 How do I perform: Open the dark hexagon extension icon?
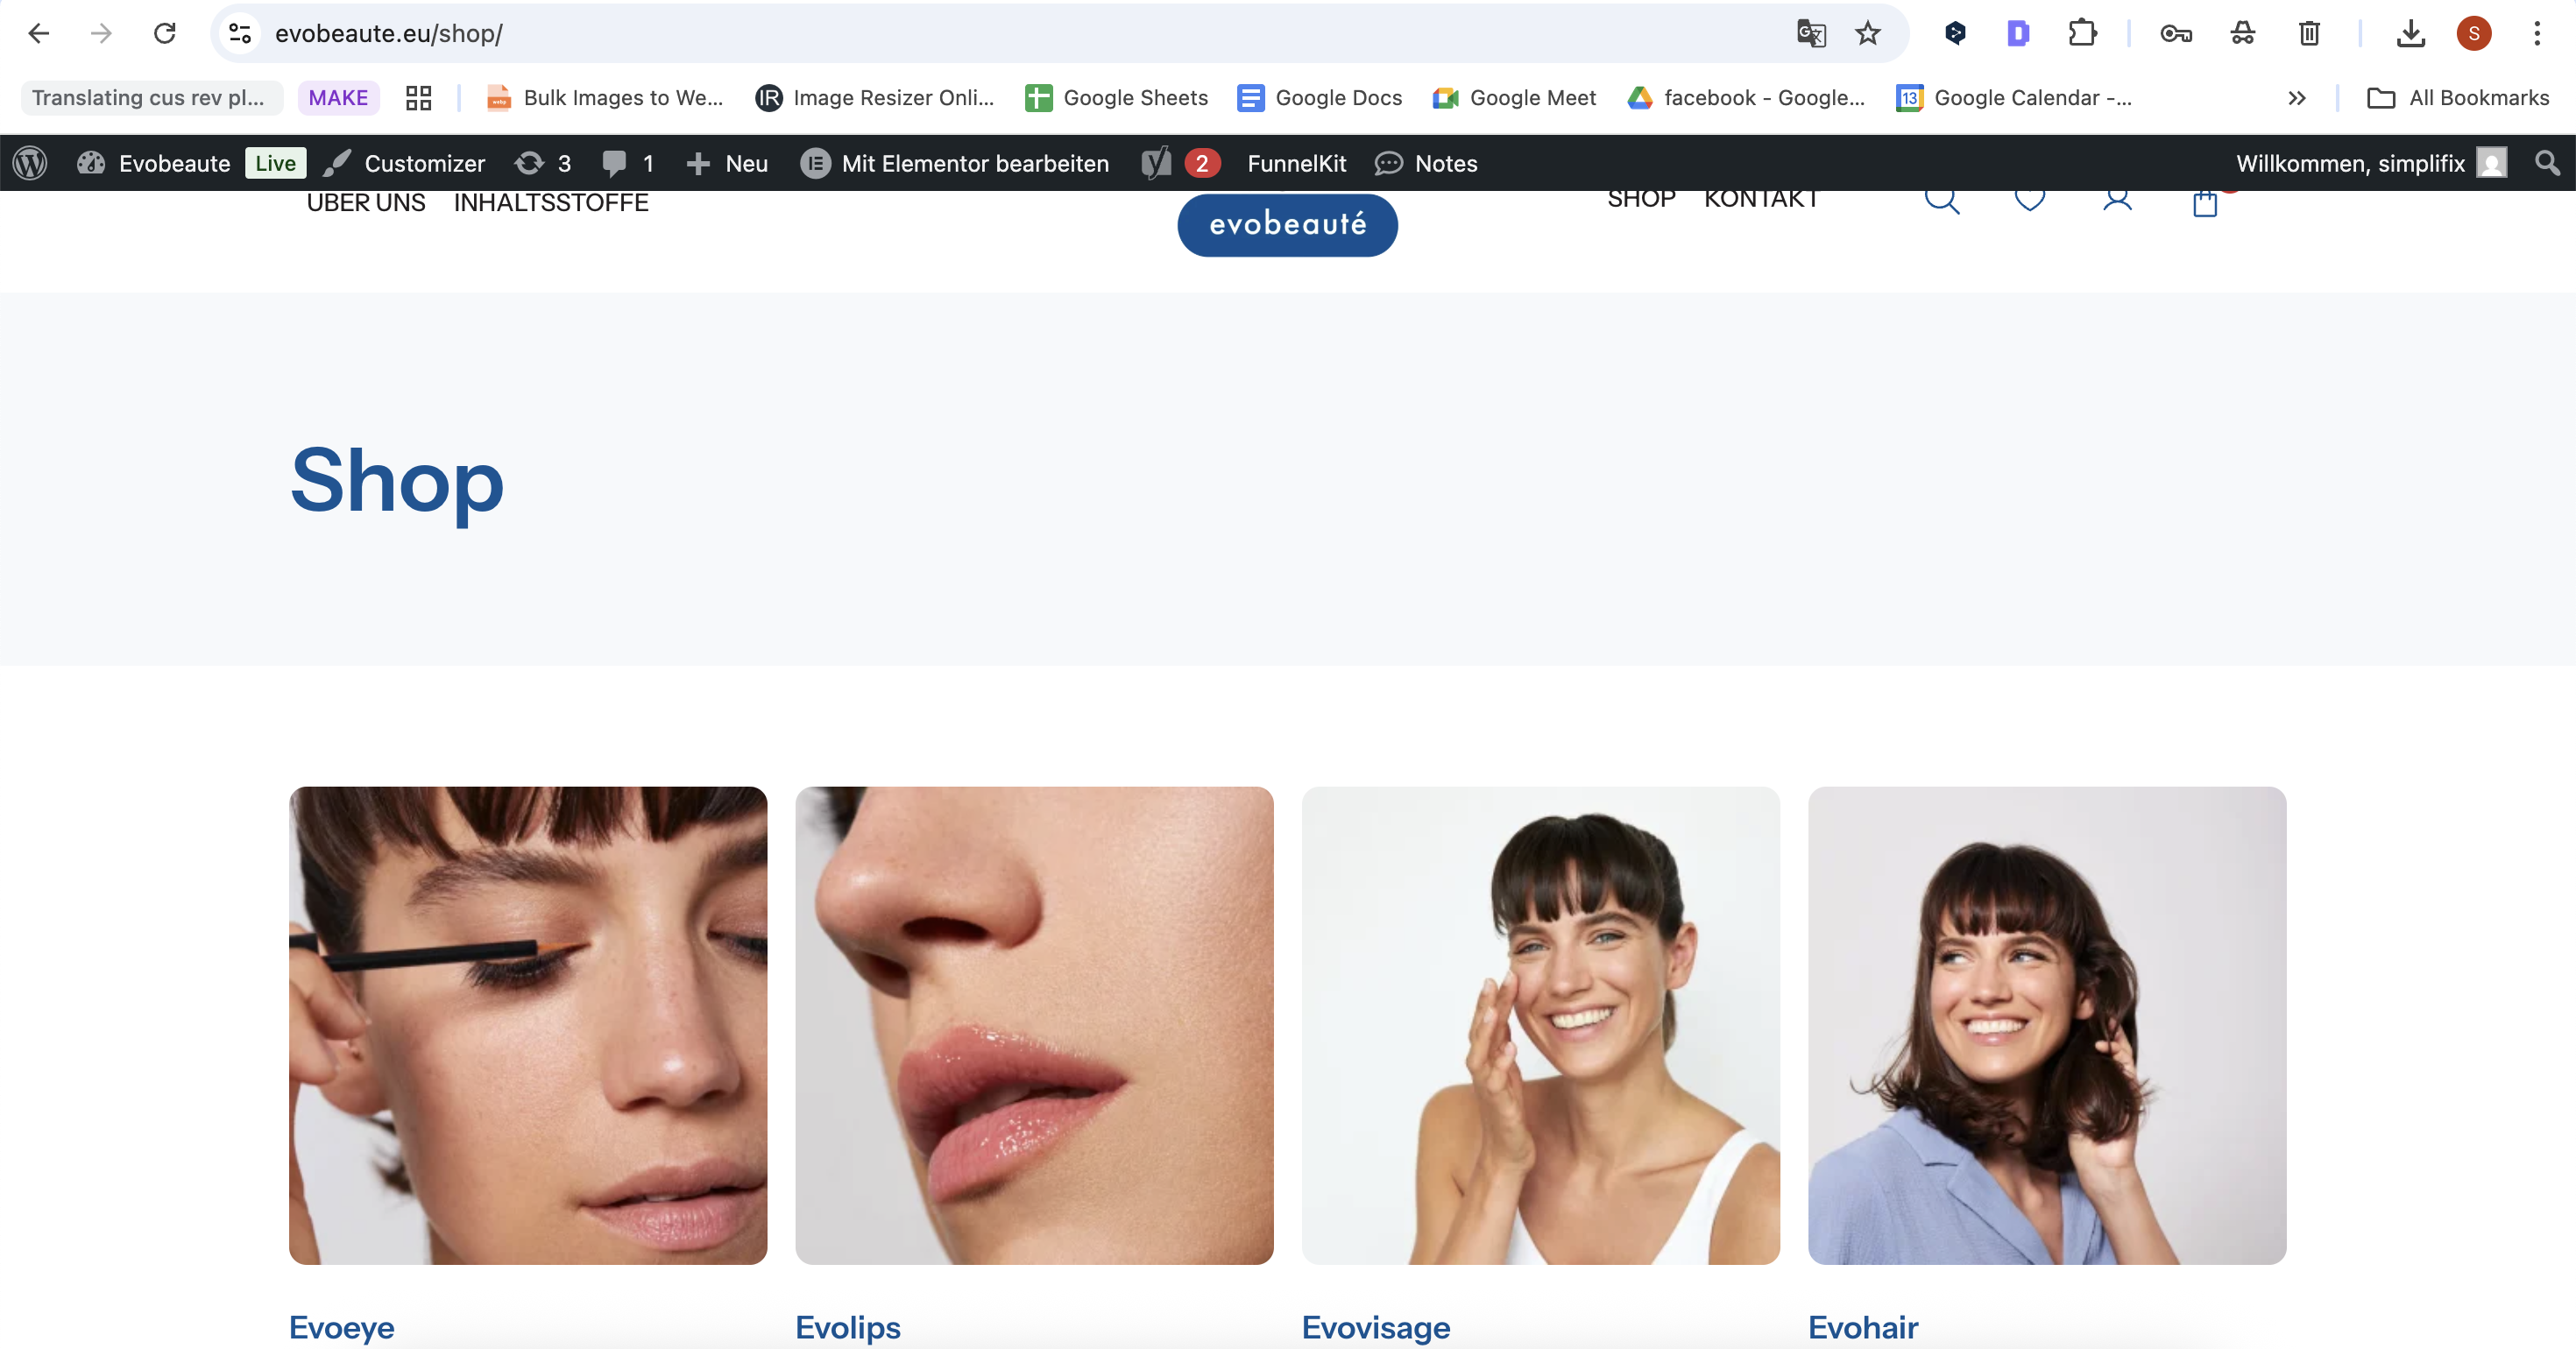1955,33
